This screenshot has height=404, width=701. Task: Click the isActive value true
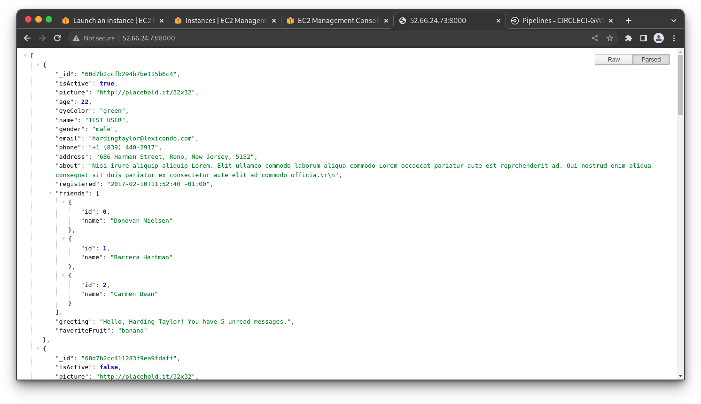107,84
